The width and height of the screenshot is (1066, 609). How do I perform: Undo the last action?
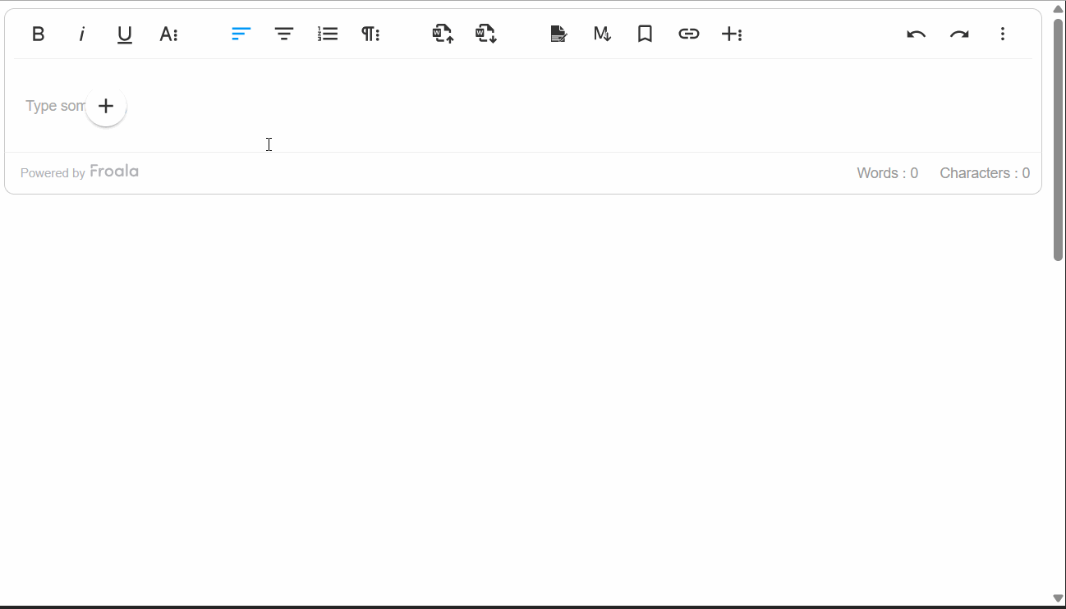pyautogui.click(x=916, y=34)
